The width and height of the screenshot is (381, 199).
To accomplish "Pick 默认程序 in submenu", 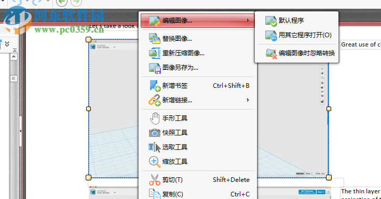I will point(296,21).
